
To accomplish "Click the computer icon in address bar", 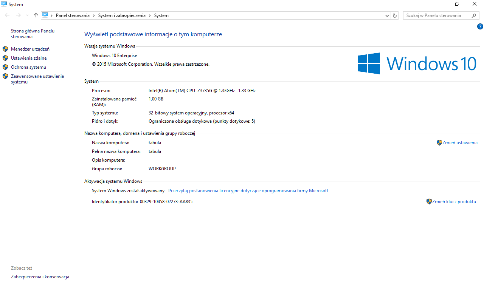I will (45, 15).
